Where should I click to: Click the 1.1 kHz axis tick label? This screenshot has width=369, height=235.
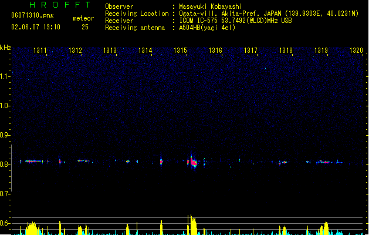5,76
